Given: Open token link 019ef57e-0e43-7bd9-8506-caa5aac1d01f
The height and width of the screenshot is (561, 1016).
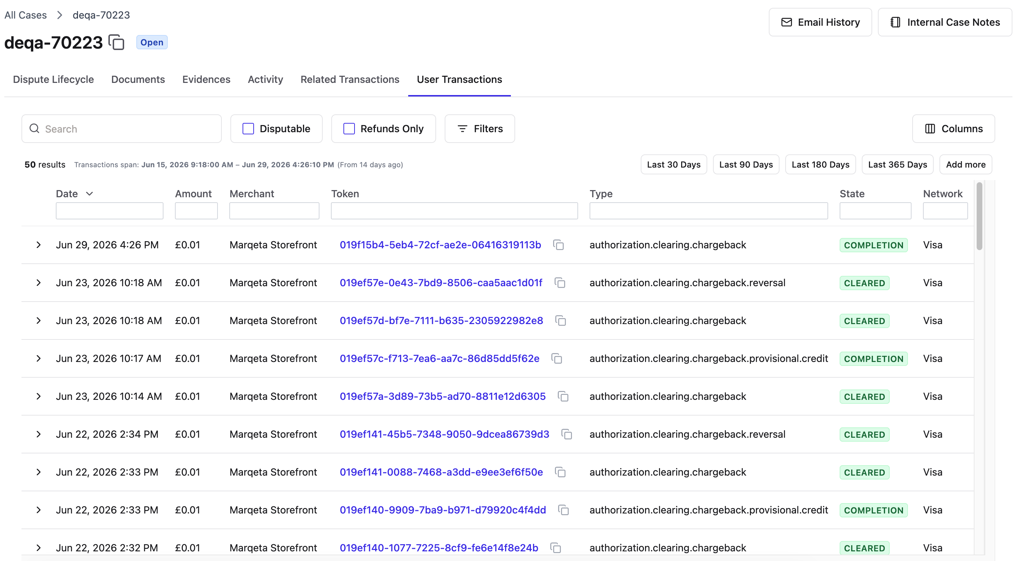Looking at the screenshot, I should tap(441, 283).
